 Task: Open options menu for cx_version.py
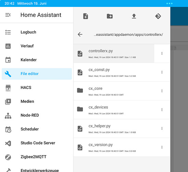pyautogui.click(x=162, y=147)
